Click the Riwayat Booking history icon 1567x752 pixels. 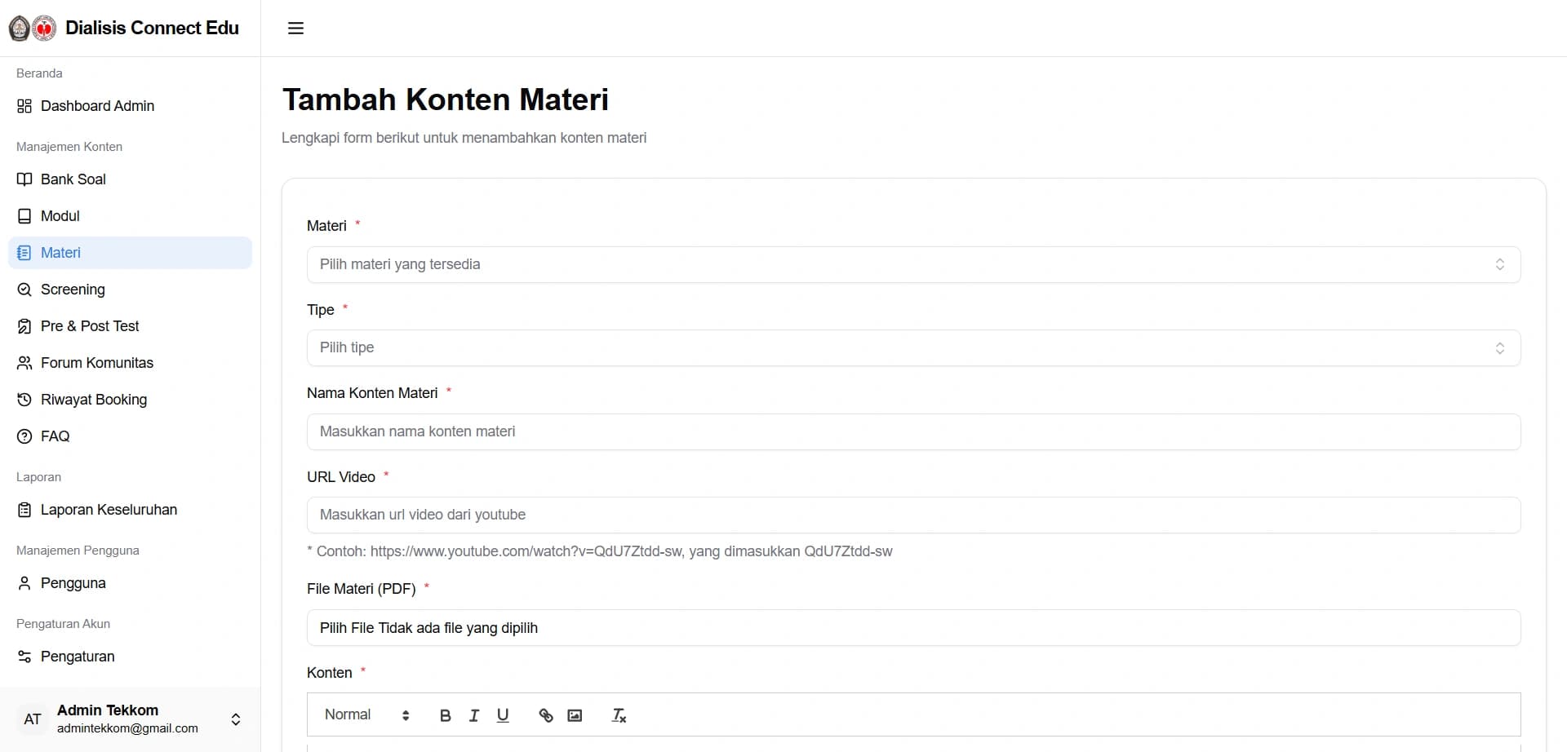[x=24, y=400]
